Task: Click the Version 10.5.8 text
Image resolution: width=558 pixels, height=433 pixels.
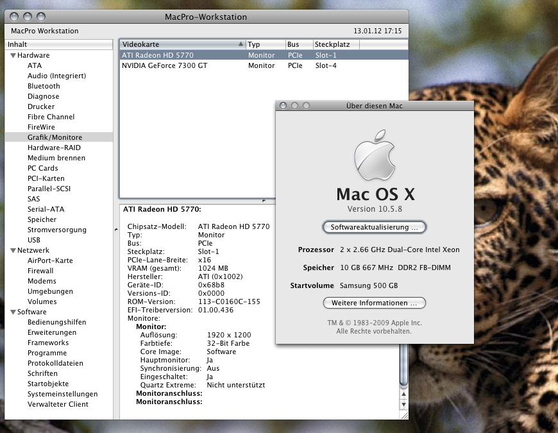Action: (375, 209)
